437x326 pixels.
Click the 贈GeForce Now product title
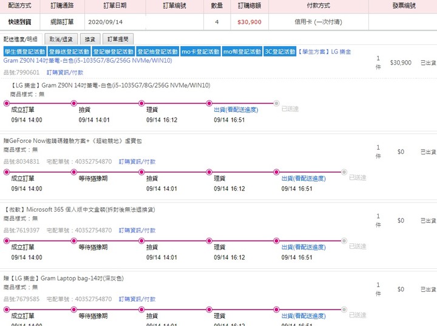point(72,140)
